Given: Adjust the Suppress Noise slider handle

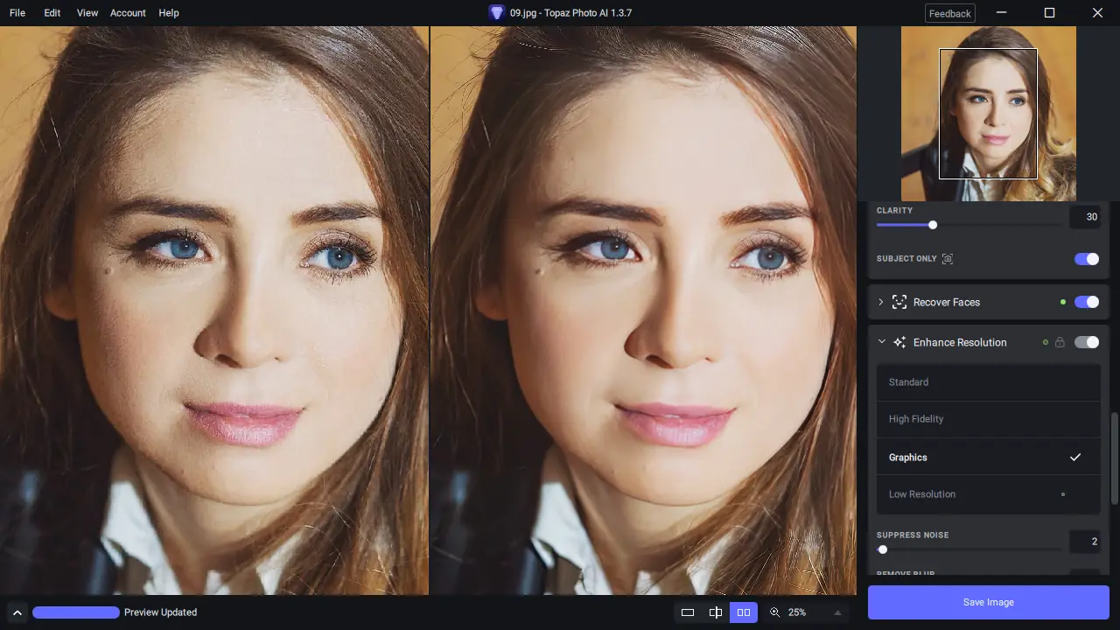Looking at the screenshot, I should [883, 549].
